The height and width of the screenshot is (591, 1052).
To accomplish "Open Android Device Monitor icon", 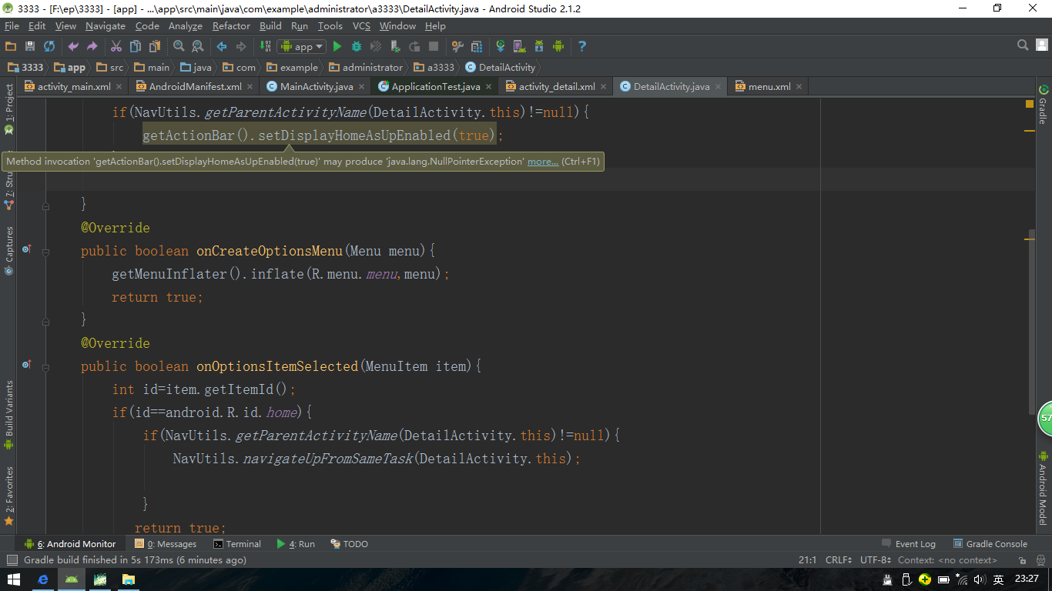I will pos(558,46).
